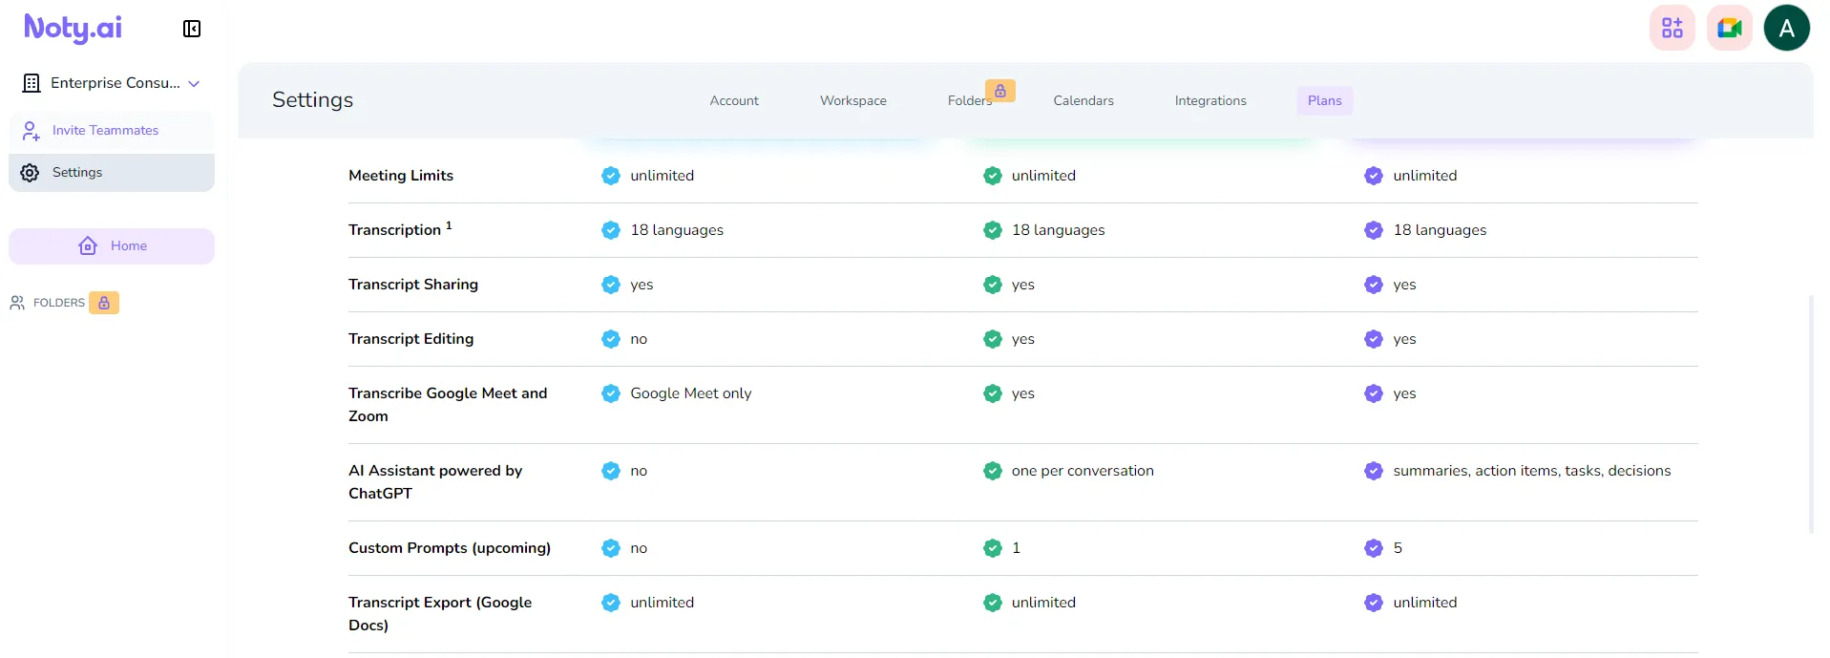Click summaries, action items, tasks, decisions text
Screen dimensions: 1830x658
coord(1532,471)
